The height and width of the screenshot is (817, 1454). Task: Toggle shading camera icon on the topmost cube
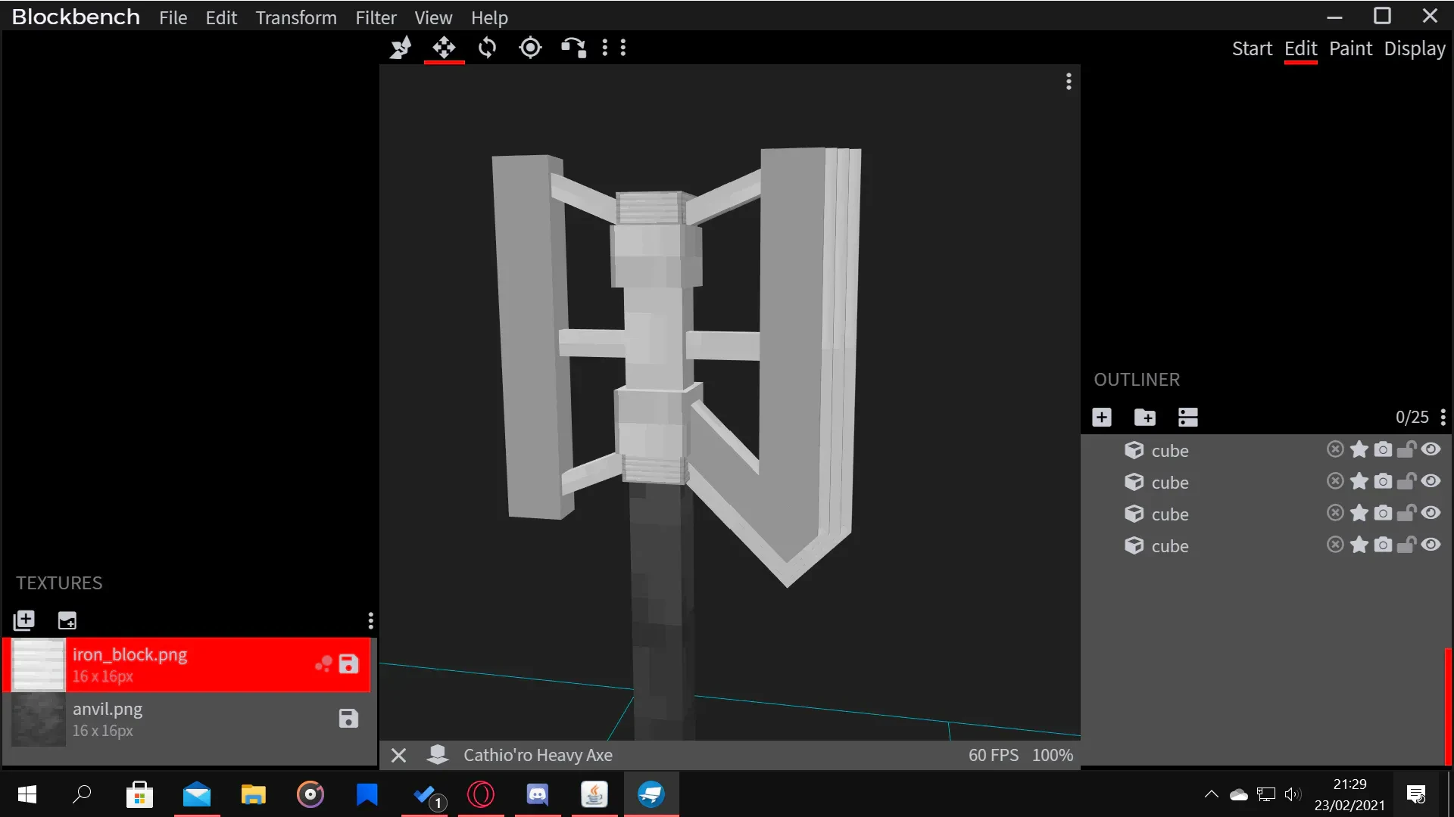[1383, 449]
